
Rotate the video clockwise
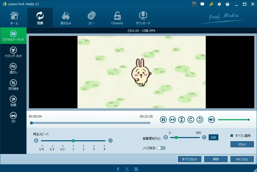(x=191, y=120)
